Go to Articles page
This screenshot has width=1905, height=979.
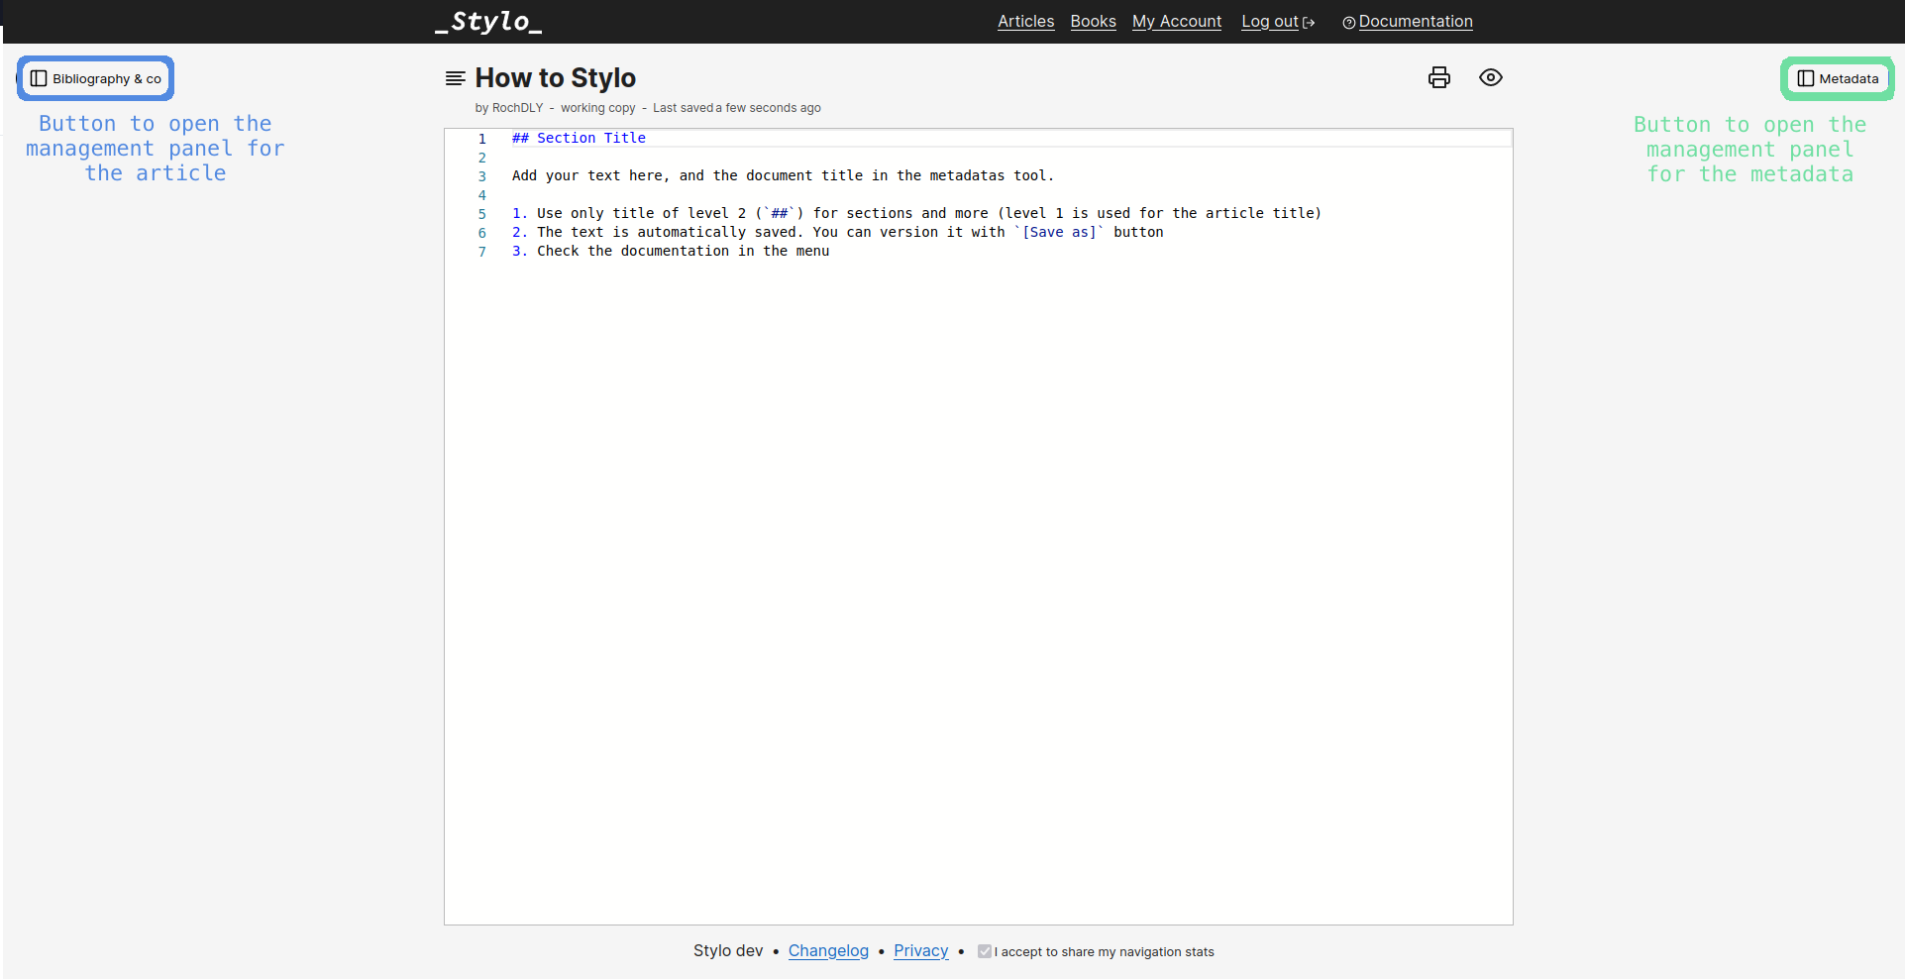(x=1025, y=21)
